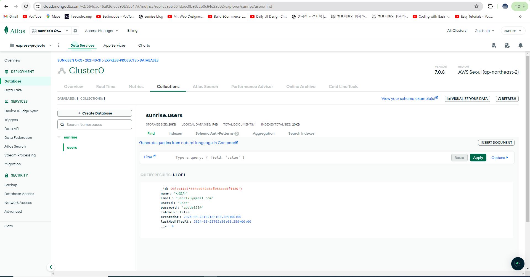Collapse the sunrise database tree arrow
530x277 pixels.
(x=59, y=137)
